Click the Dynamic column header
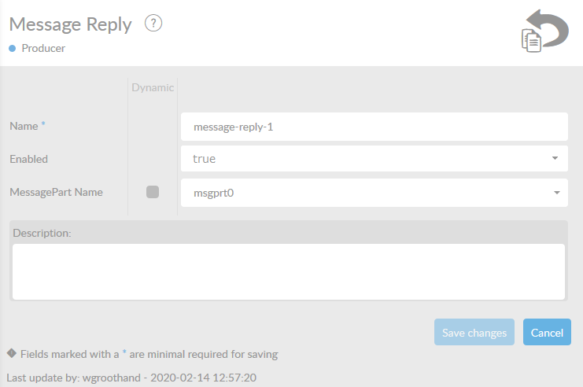The height and width of the screenshot is (387, 583). pos(153,87)
